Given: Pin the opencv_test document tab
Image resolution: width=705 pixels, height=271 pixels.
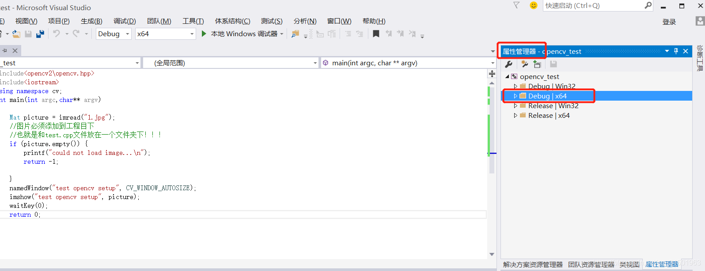Looking at the screenshot, I should [x=4, y=51].
